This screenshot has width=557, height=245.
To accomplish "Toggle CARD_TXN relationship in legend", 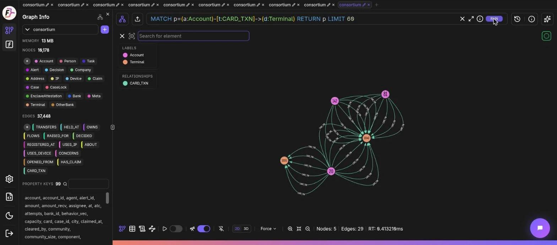I will [135, 83].
